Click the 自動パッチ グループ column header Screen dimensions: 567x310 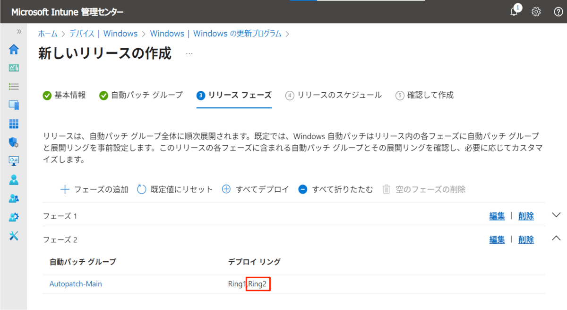coord(83,262)
